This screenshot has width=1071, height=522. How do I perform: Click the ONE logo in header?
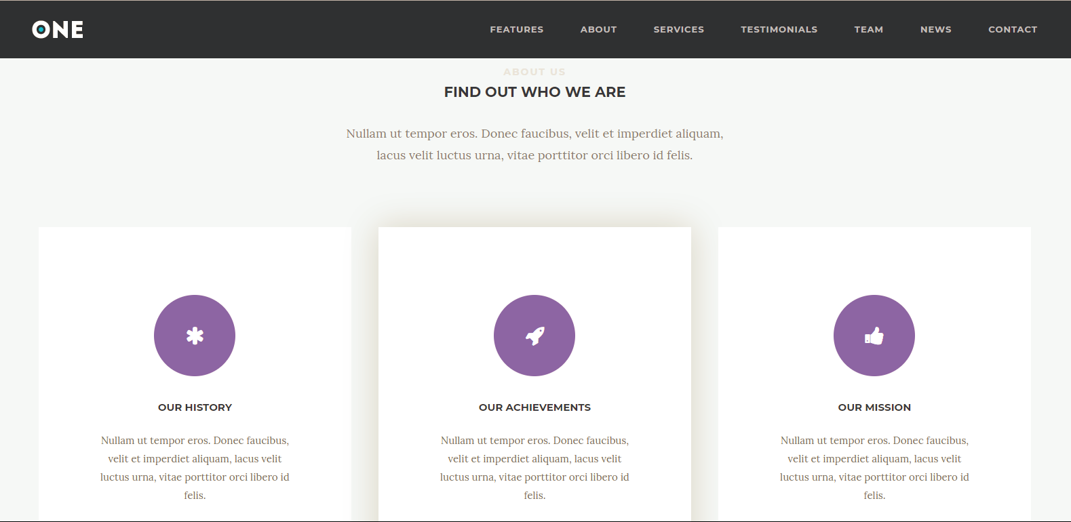pyautogui.click(x=58, y=30)
